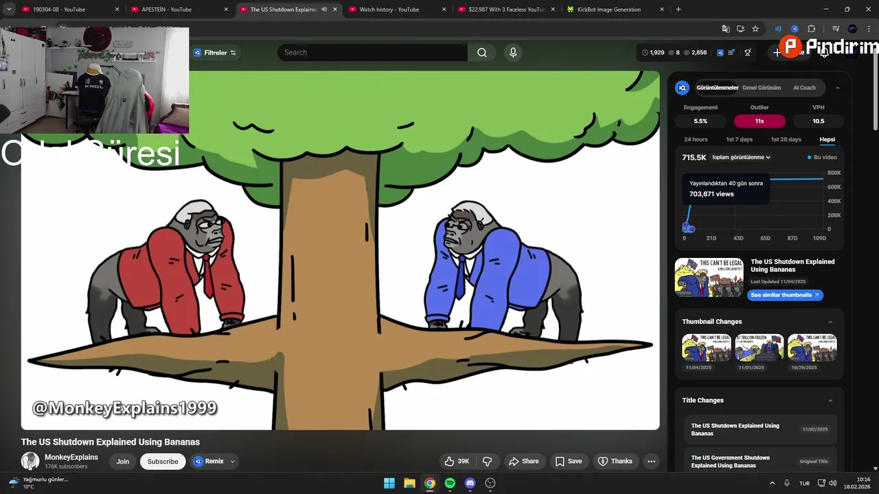Open MonkeyExplains channel avatar

click(30, 461)
